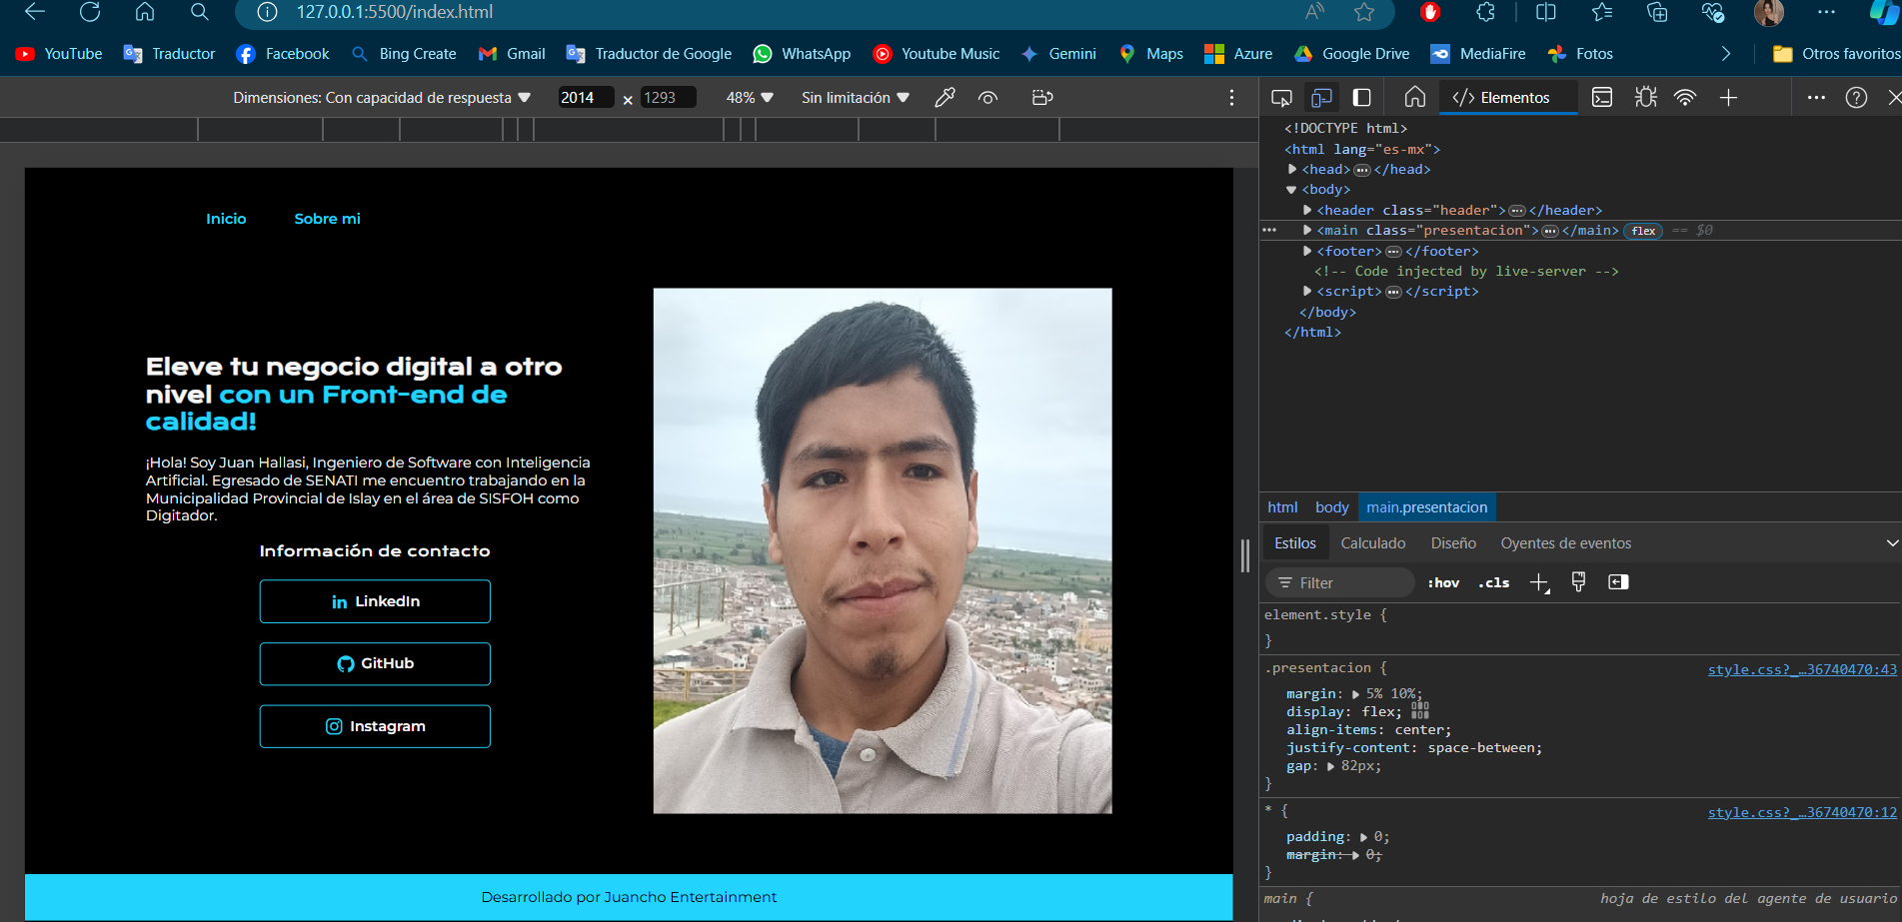Expand the head element node
This screenshot has height=922, width=1902.
click(1292, 170)
